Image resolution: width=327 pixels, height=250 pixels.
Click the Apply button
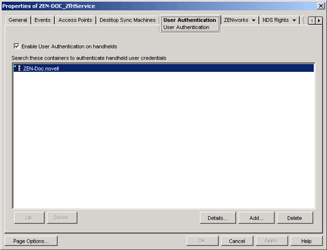(272, 241)
